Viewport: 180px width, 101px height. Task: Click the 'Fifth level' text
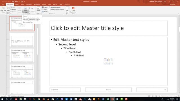click(79, 56)
